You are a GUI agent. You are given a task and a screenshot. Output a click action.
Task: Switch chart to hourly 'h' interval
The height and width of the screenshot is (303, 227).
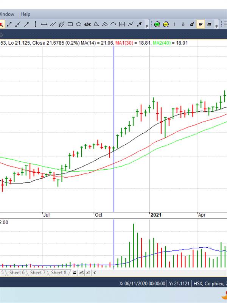(x=183, y=24)
